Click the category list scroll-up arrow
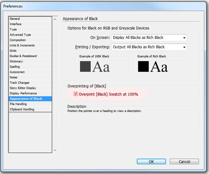Image resolution: width=209 pixels, height=174 pixels. click(x=55, y=19)
